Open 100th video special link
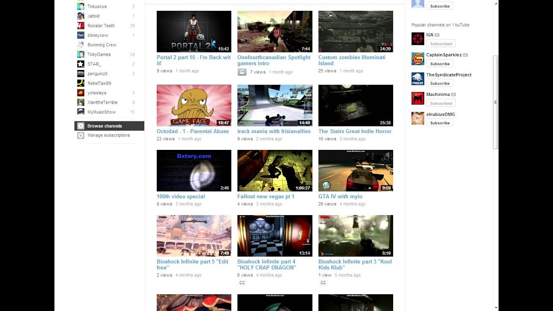The image size is (553, 311). [x=181, y=197]
